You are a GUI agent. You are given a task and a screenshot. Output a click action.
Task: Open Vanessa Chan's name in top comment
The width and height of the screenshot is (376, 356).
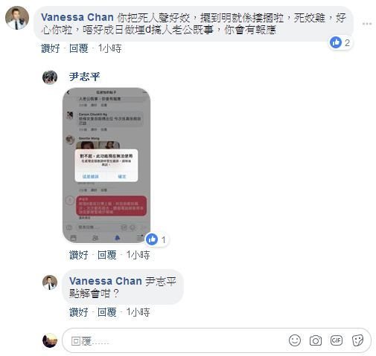[x=77, y=17]
